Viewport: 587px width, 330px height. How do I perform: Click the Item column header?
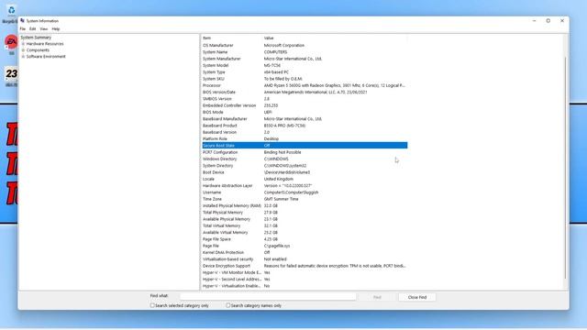[232, 38]
